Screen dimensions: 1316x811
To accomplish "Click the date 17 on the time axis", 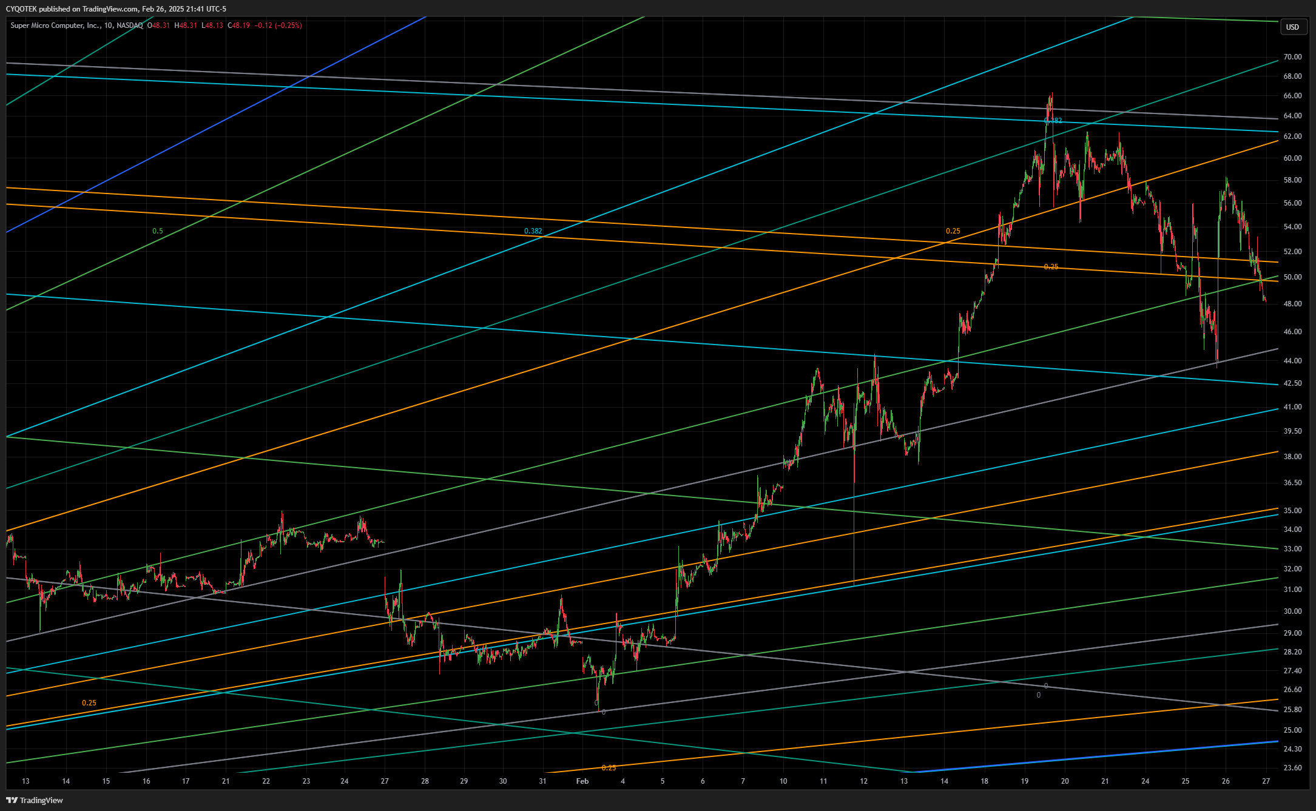I will [x=186, y=781].
